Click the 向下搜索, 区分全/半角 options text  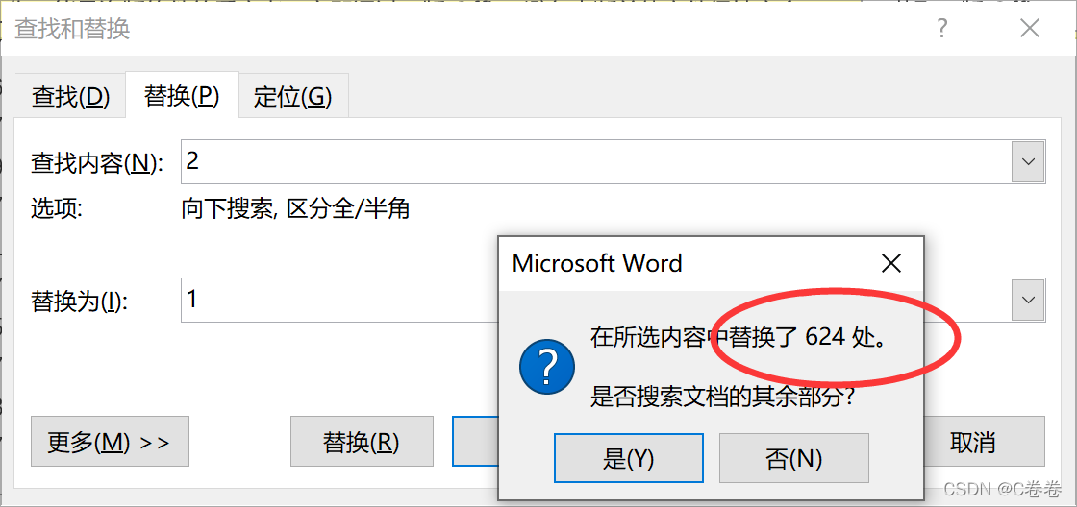295,208
